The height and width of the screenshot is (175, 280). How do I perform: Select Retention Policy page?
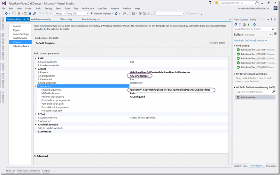coord(21,46)
